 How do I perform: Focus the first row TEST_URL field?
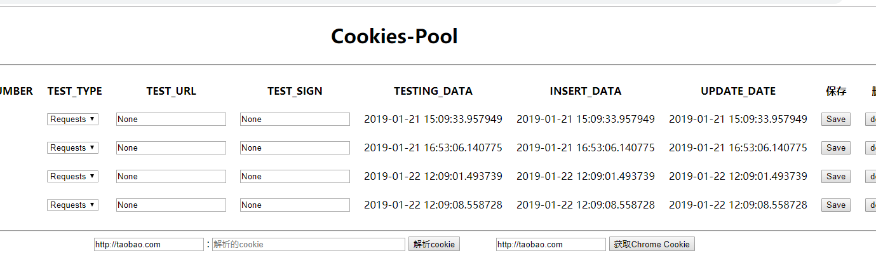click(x=171, y=120)
